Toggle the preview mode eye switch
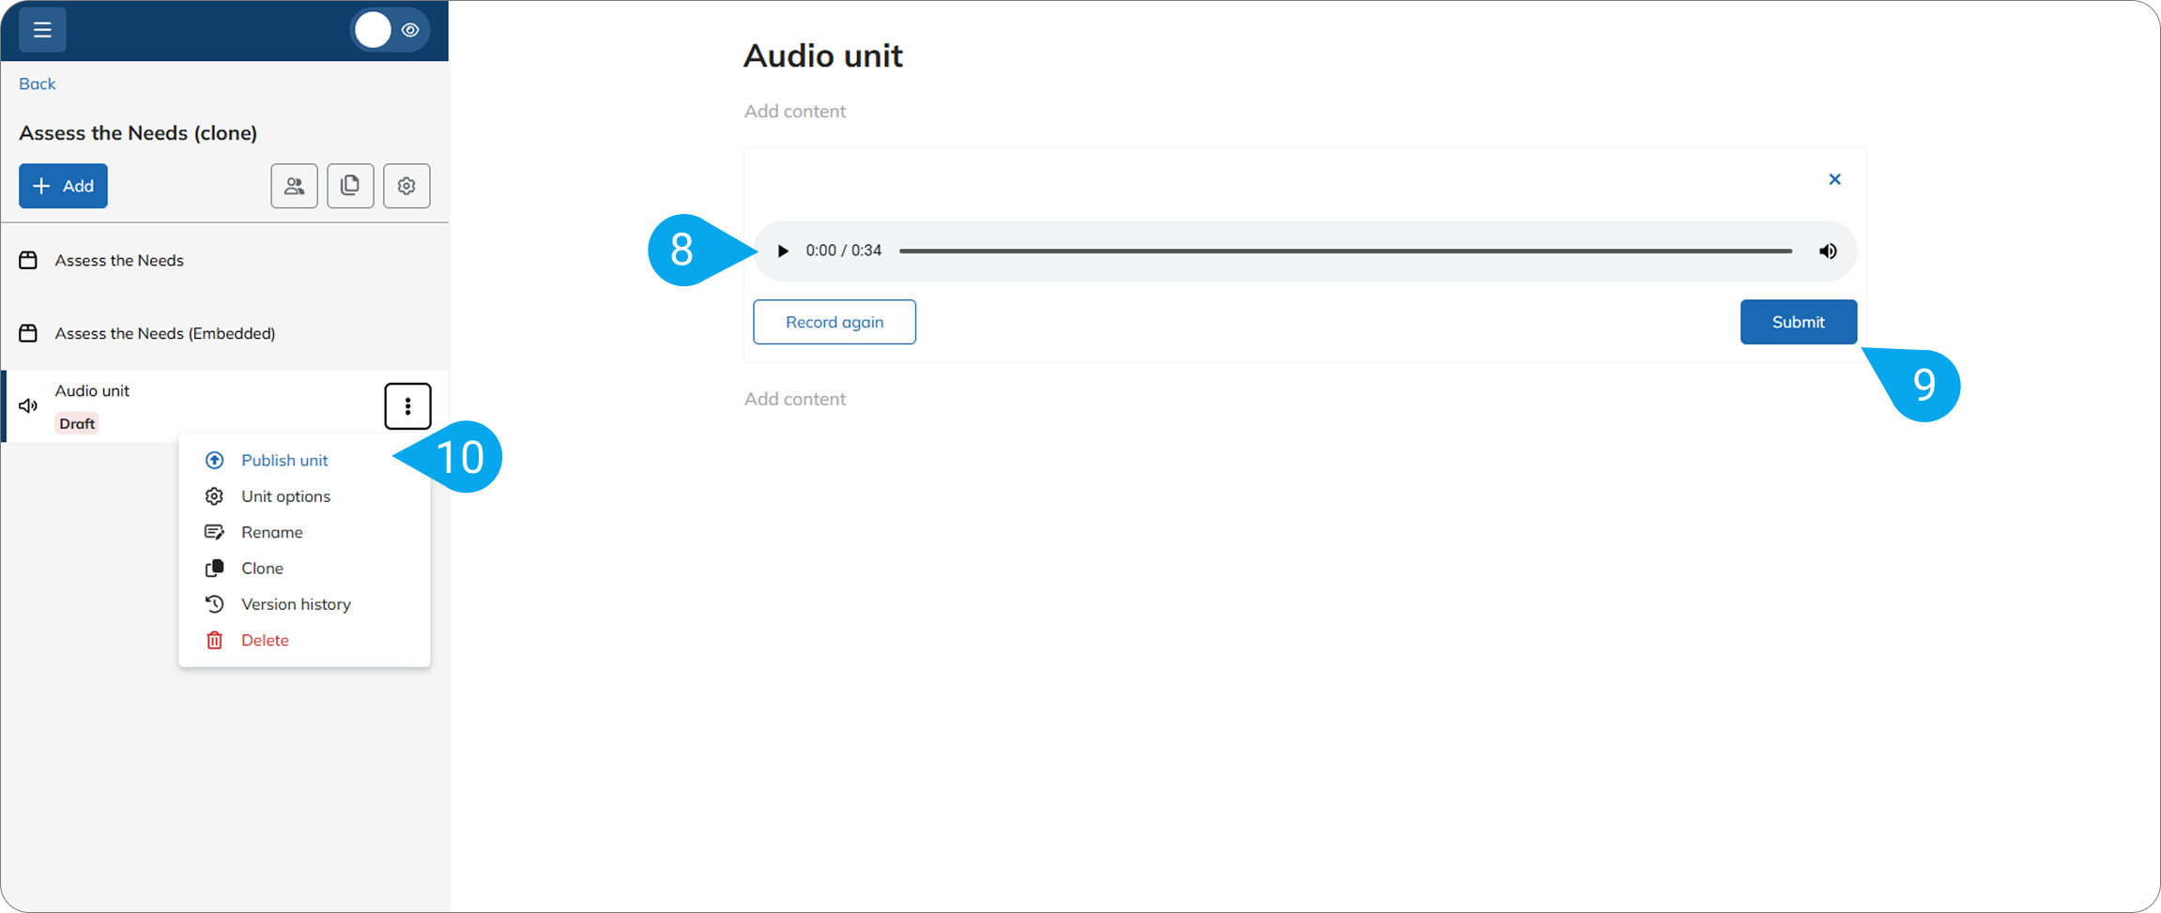2161x913 pixels. (x=390, y=30)
